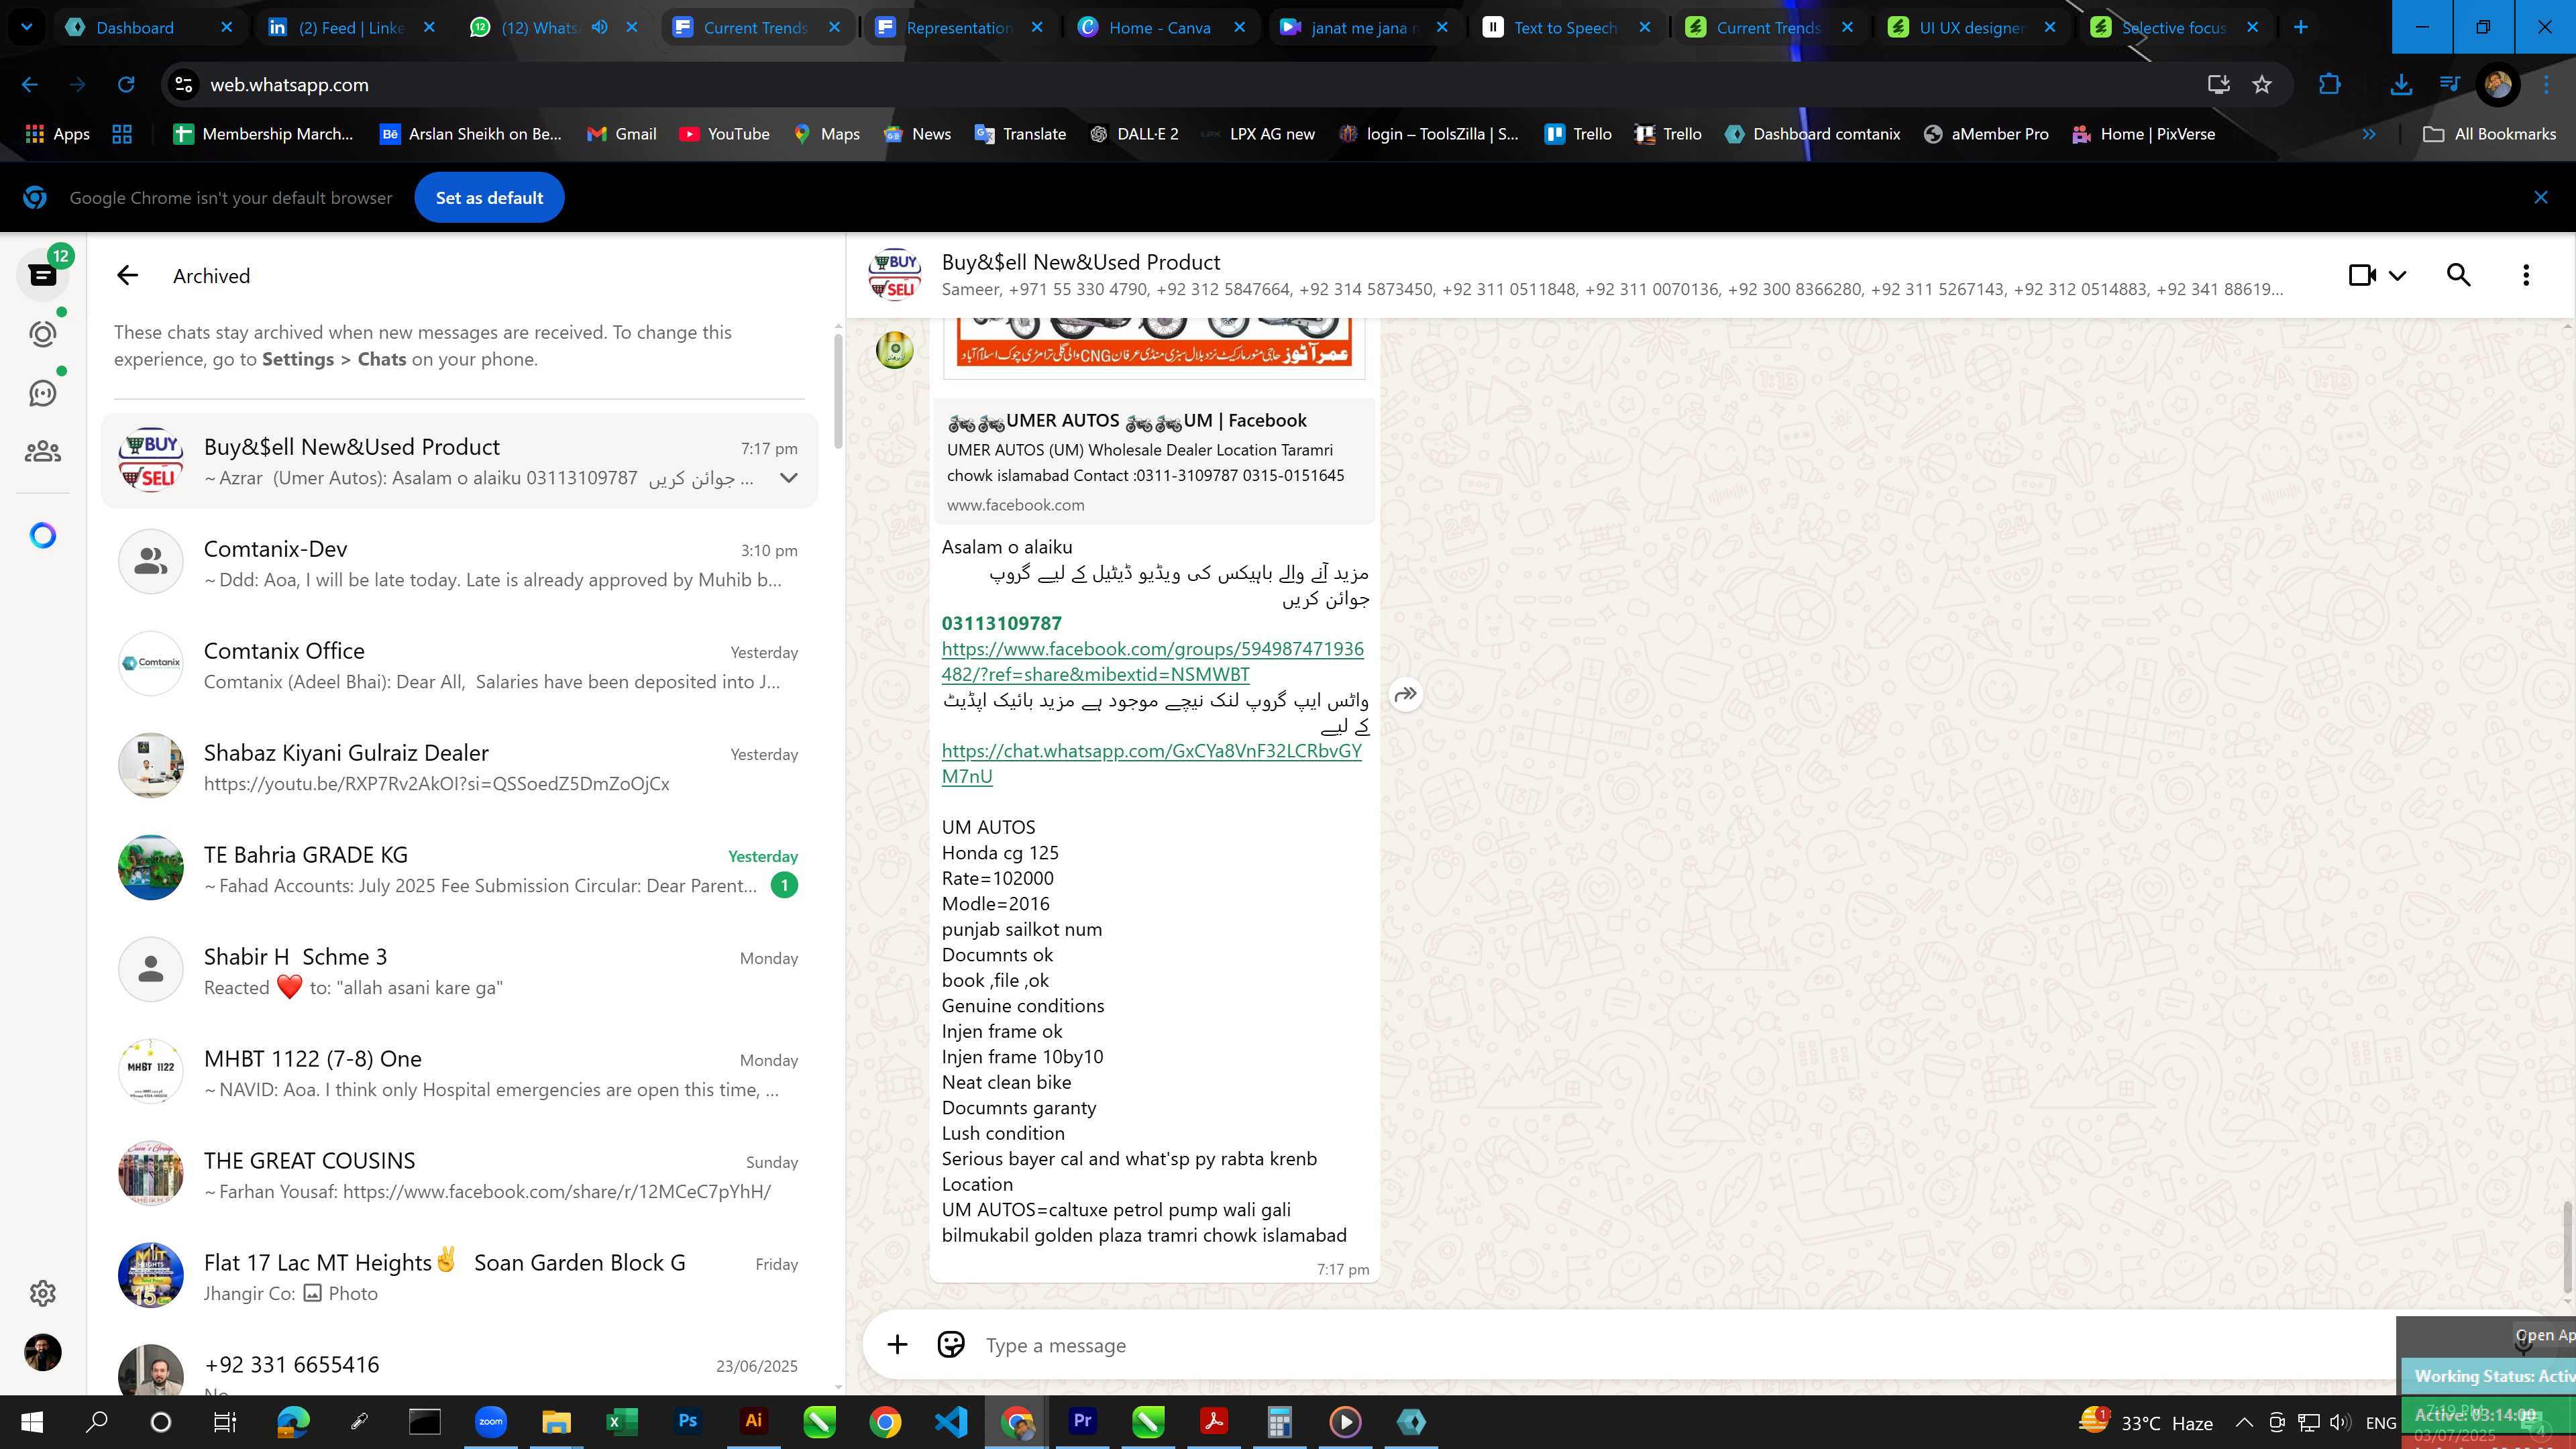Go back from Archived chats list
2576x1449 pixels.
tap(127, 276)
